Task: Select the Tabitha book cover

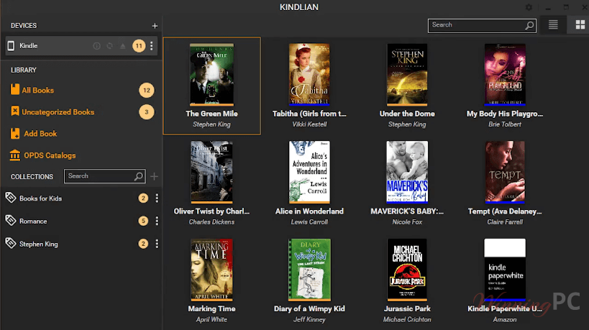Action: (x=309, y=74)
